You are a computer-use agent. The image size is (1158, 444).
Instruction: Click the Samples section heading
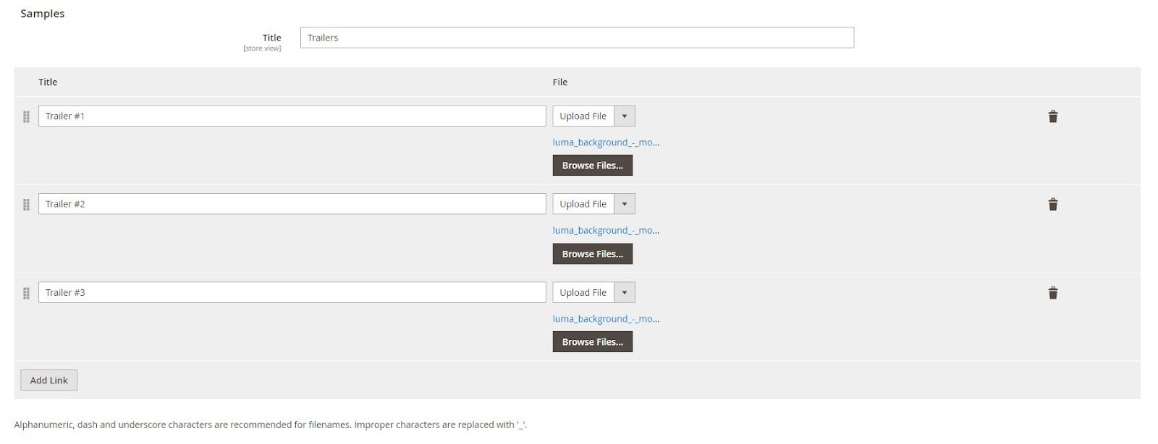click(42, 14)
